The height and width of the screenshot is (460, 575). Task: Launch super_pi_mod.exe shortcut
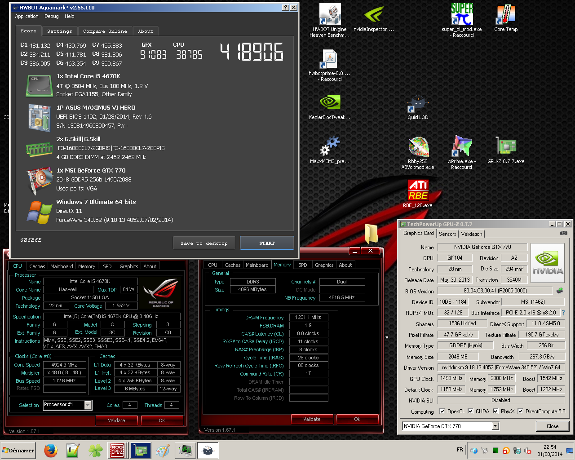[462, 20]
